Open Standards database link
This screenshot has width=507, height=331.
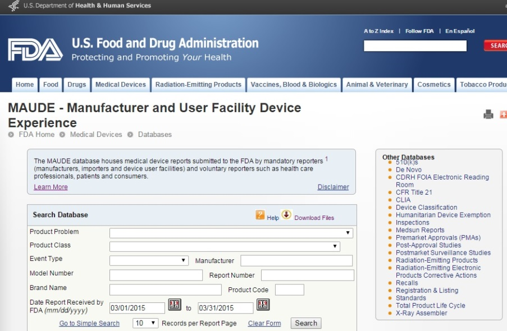[x=410, y=298]
